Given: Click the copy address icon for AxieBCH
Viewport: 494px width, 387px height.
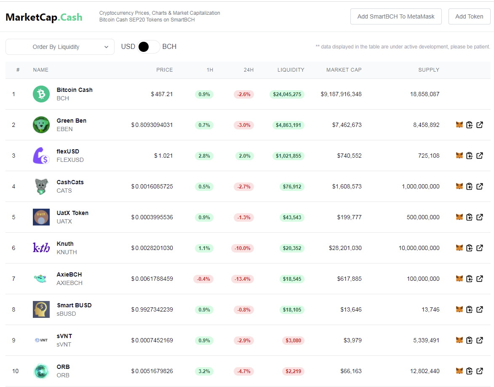Looking at the screenshot, I should 470,279.
